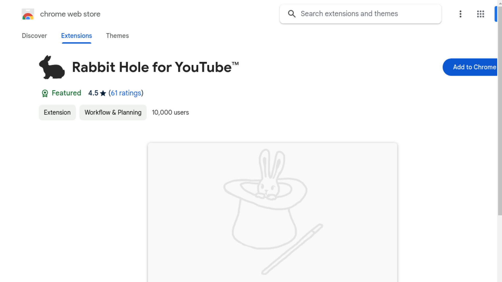Select the Extensions tab
The image size is (502, 282).
76,36
